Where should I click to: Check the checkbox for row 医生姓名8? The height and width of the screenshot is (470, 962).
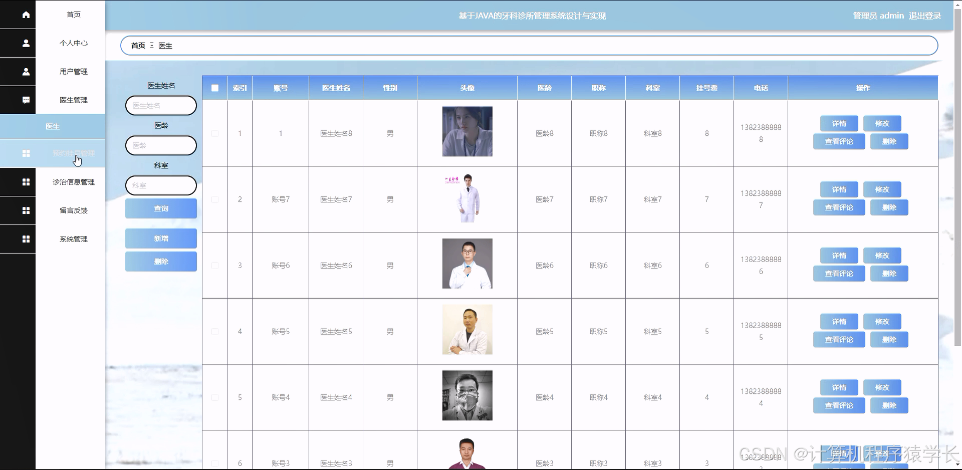click(215, 133)
